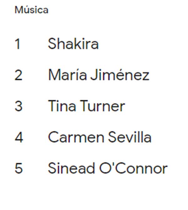Viewport: 188px width, 210px height.
Task: Click the first name Sinead
Action: tap(71, 168)
